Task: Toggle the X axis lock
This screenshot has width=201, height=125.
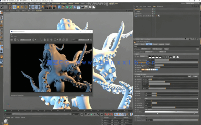Action: 31,7
